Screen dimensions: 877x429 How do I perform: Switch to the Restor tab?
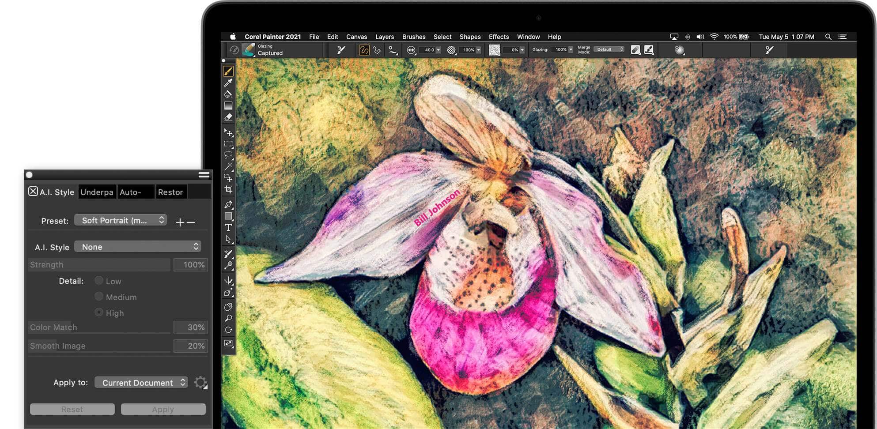(171, 192)
